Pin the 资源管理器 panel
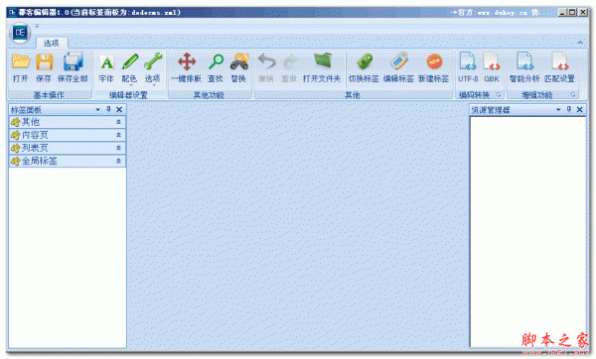The image size is (596, 359). pyautogui.click(x=569, y=110)
